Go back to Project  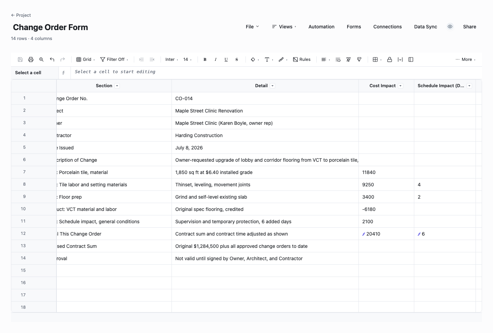pos(21,15)
